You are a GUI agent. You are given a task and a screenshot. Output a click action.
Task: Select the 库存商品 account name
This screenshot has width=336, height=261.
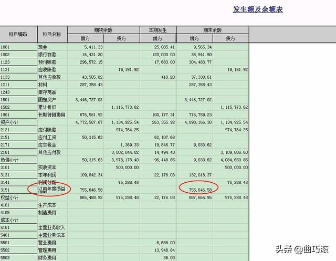(47, 92)
